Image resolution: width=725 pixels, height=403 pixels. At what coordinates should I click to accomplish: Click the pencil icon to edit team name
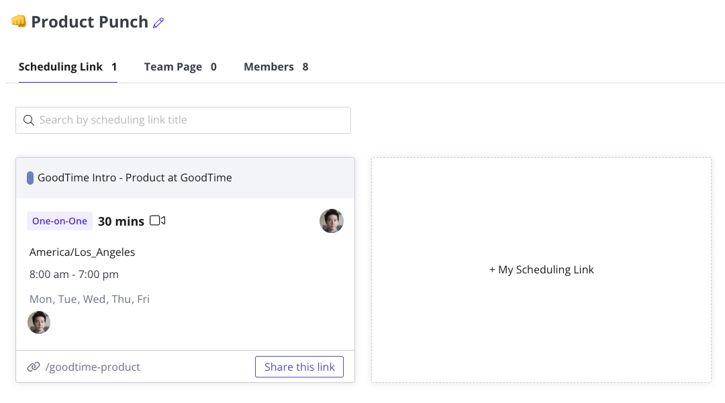pos(158,23)
